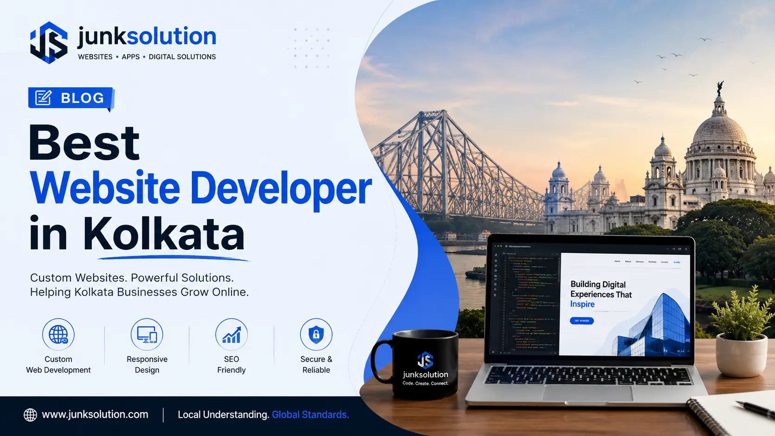Click 'Helping Kolkata Businesses Grow Online.' text
Viewport: 775px width, 436px height.
pyautogui.click(x=140, y=292)
